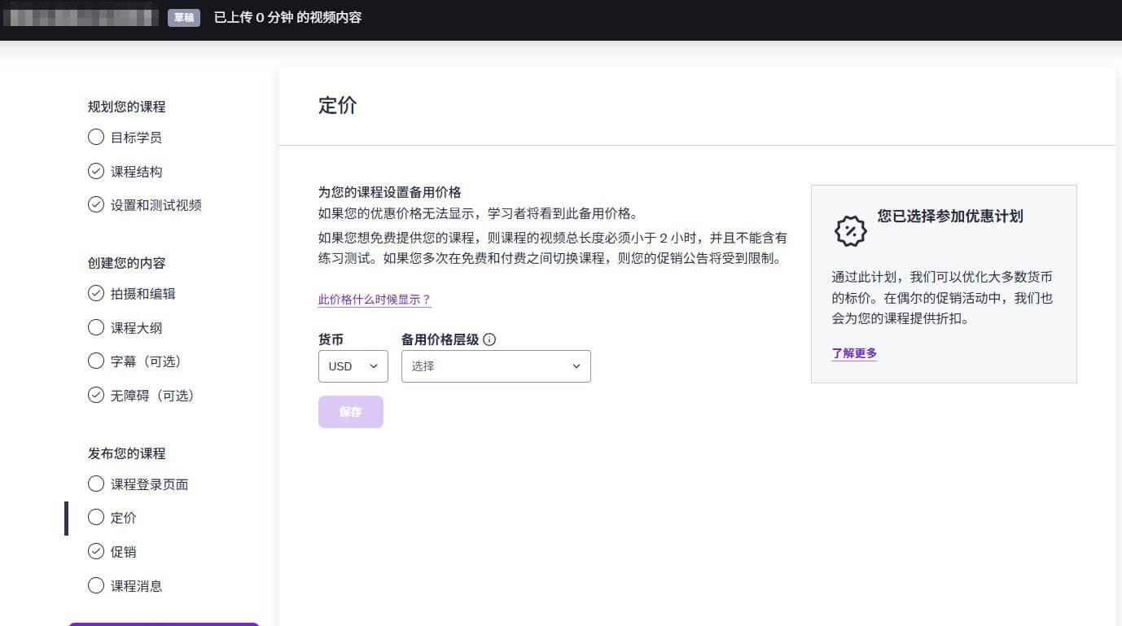Click the 保存 button

click(351, 412)
